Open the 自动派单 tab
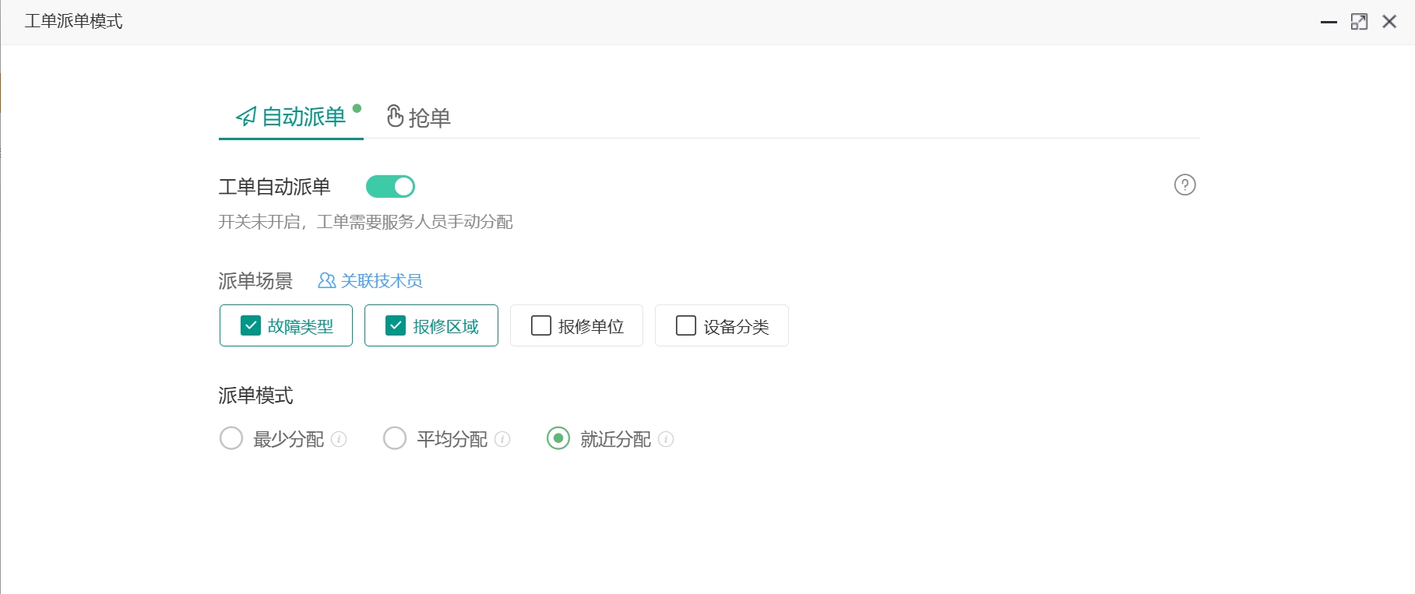The image size is (1415, 594). pos(291,118)
